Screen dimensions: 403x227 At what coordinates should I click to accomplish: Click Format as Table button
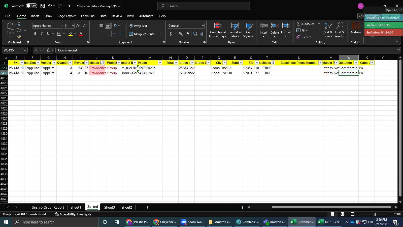click(235, 30)
